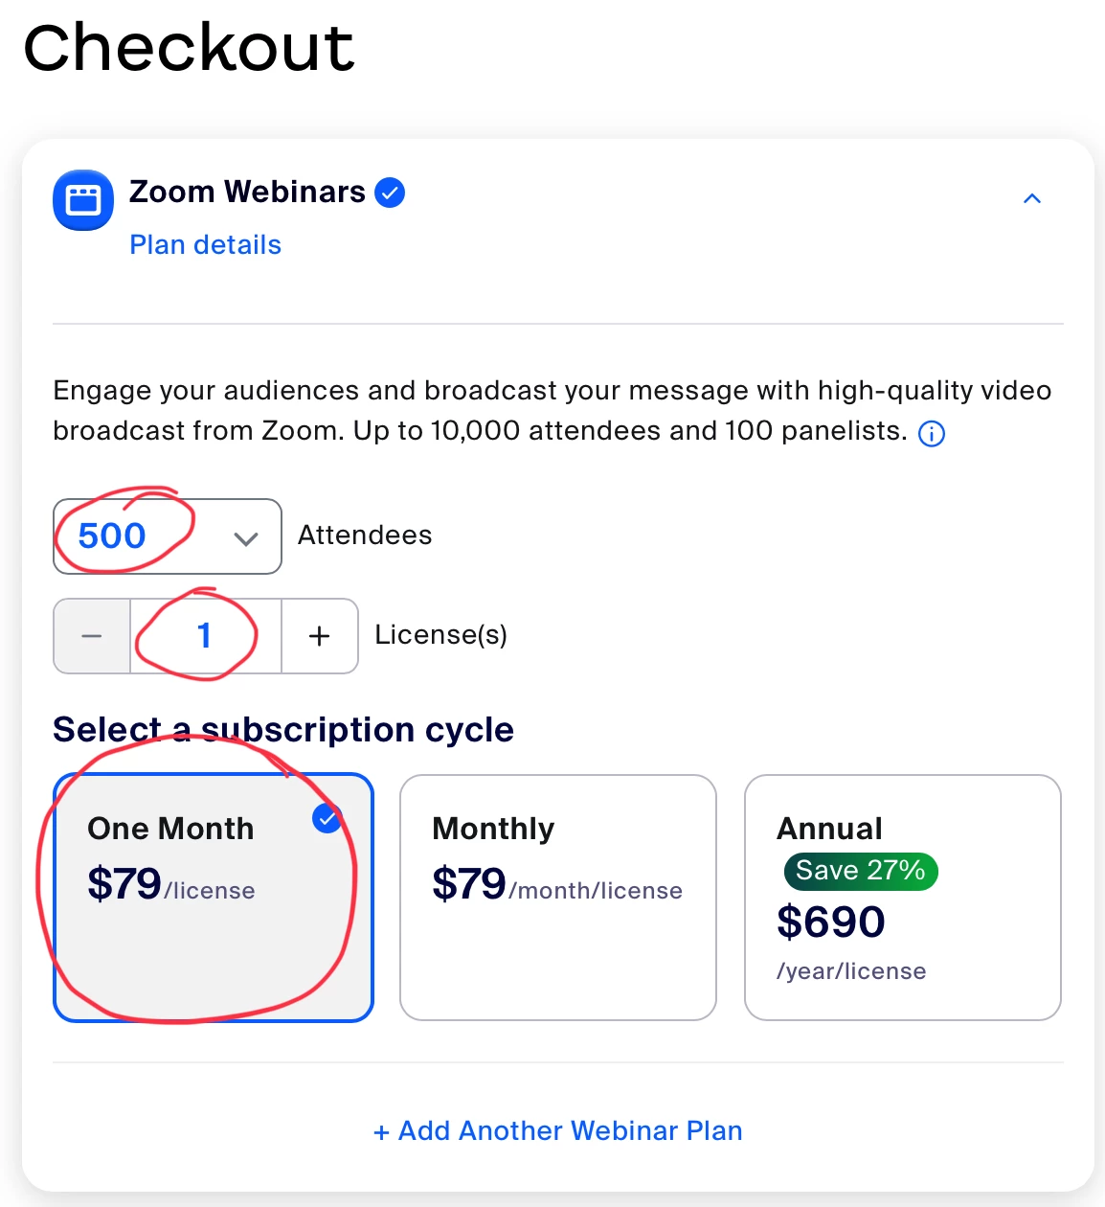The image size is (1105, 1207).
Task: Increase license count with the plus button
Action: [320, 636]
